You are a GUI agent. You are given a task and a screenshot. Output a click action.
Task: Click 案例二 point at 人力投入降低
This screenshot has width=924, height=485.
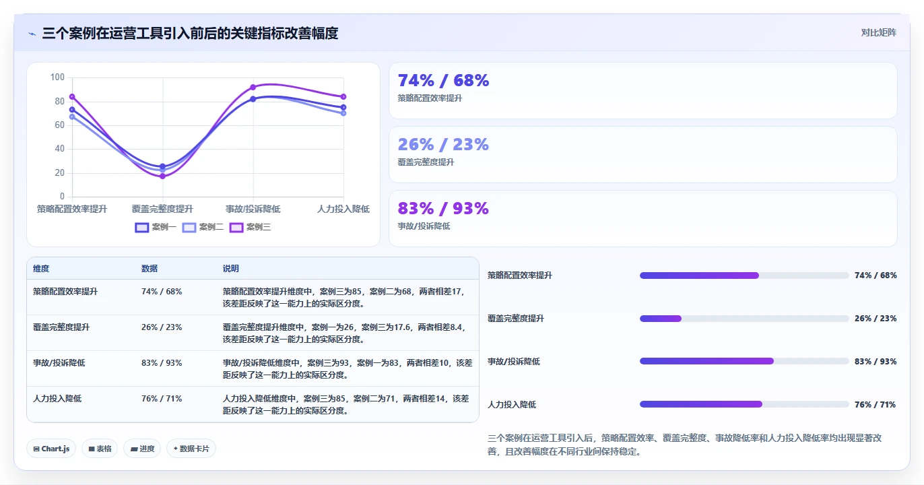click(x=343, y=112)
